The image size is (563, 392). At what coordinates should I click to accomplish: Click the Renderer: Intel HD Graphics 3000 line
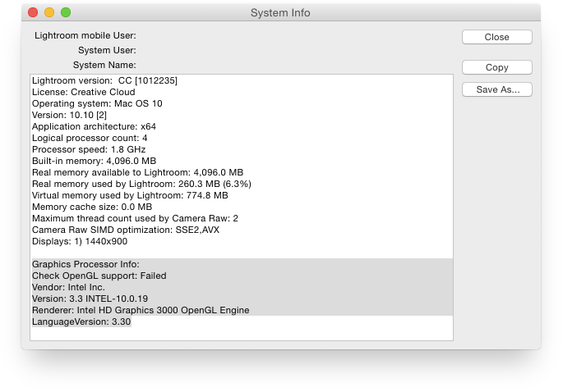[140, 310]
